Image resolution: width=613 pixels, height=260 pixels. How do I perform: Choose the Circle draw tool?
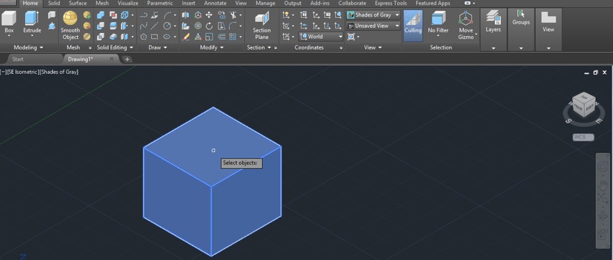167,26
